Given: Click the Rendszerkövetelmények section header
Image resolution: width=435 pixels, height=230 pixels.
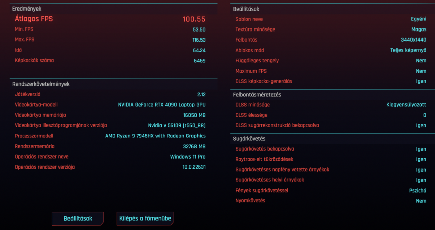Looking at the screenshot, I should 41,84.
